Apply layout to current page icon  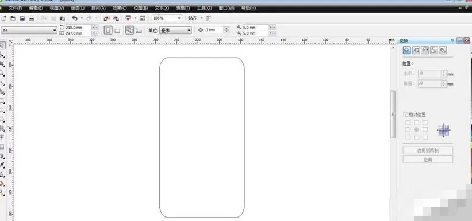pos(139,30)
